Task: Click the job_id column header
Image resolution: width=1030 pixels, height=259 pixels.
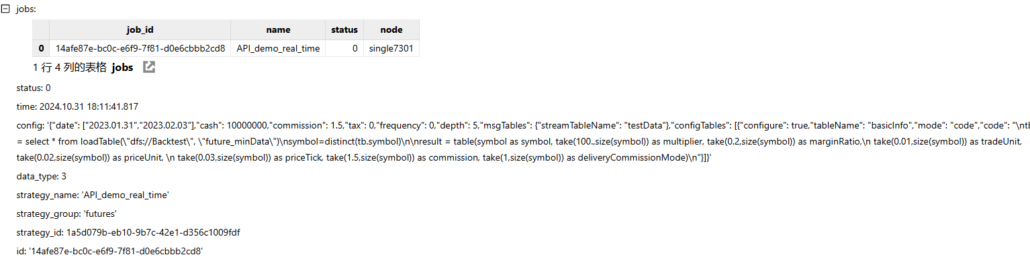Action: (140, 30)
